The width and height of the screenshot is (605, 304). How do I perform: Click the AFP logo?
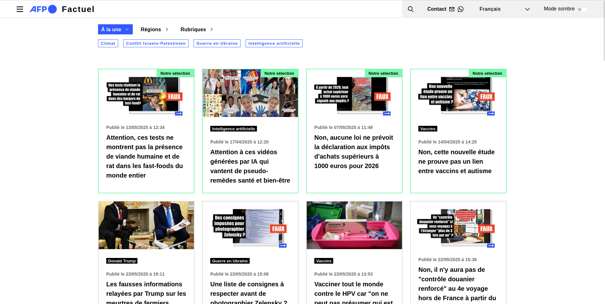tap(43, 9)
